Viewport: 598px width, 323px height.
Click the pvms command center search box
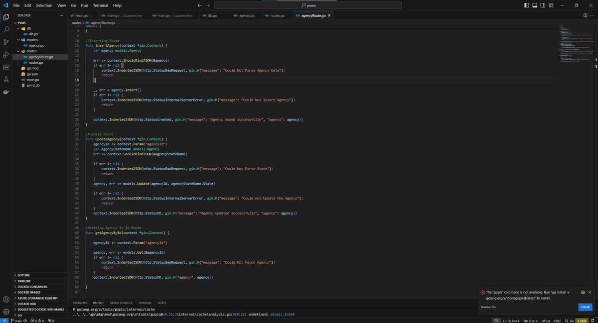point(308,5)
